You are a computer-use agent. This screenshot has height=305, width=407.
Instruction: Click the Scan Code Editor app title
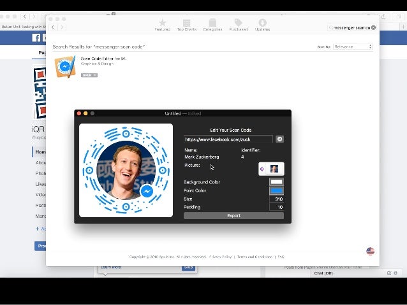tap(103, 59)
